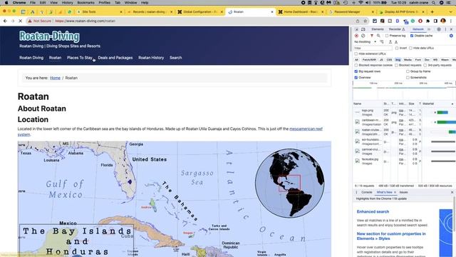Screen dimensions: 456x257
Task: Toggle the network filter funnel icon
Action: pyautogui.click(x=372, y=36)
